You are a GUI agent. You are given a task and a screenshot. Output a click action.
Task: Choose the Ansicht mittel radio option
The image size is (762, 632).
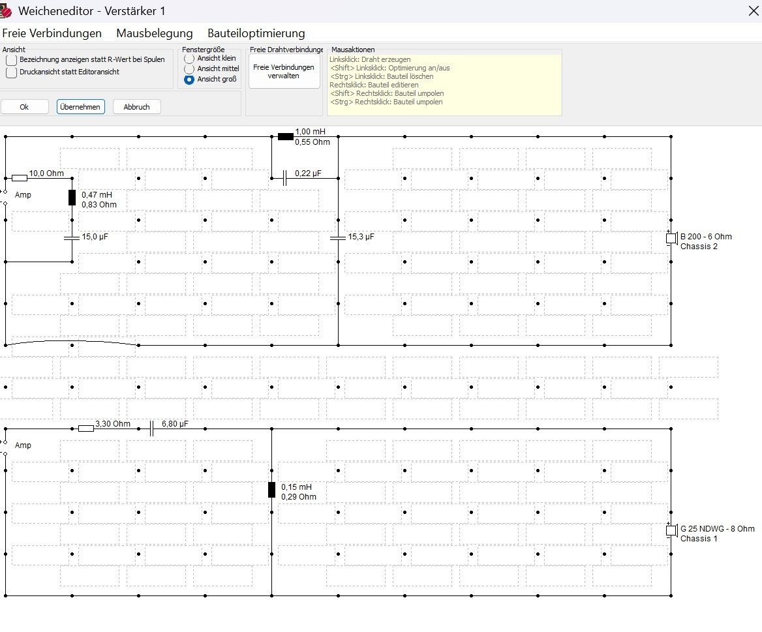click(x=189, y=69)
